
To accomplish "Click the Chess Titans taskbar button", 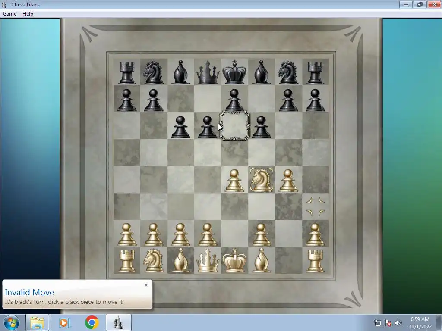I will 119,323.
